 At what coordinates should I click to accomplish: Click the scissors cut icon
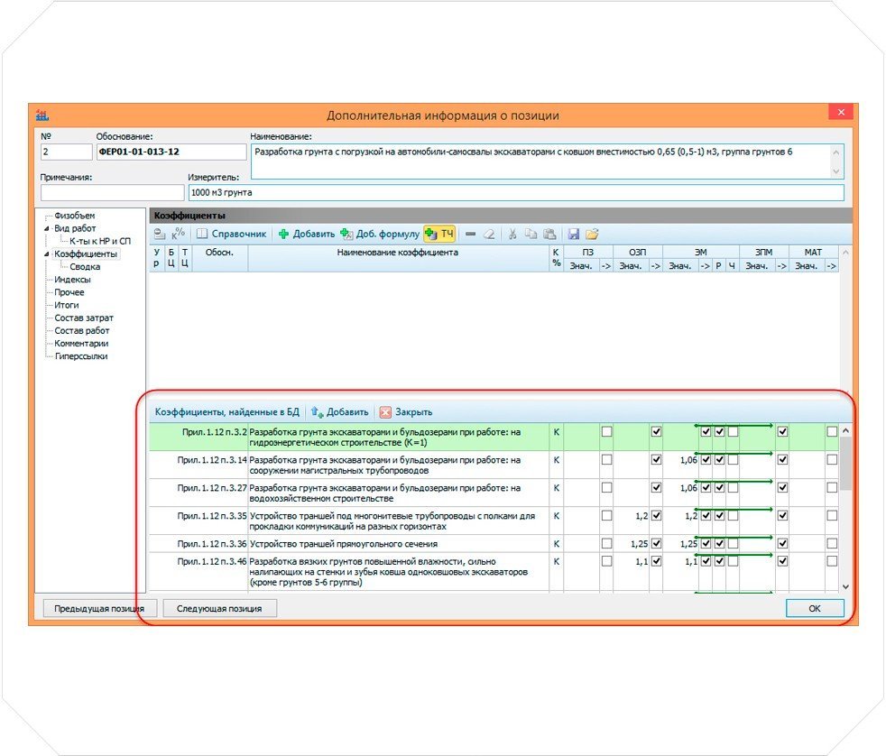[512, 234]
